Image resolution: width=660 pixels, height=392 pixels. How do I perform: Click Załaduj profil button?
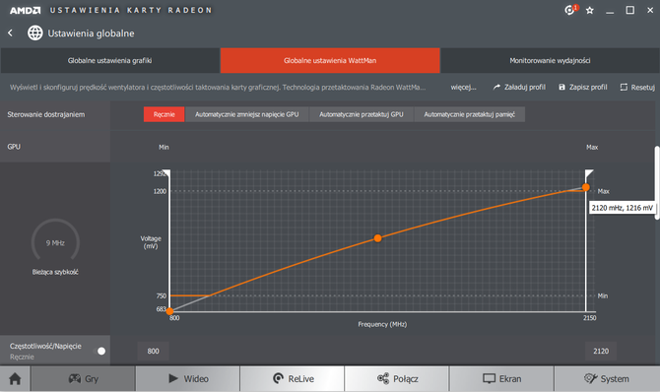point(519,87)
